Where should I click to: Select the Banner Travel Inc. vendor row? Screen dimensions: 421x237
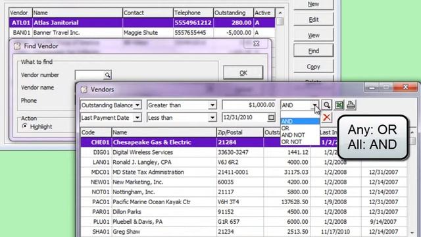point(142,33)
